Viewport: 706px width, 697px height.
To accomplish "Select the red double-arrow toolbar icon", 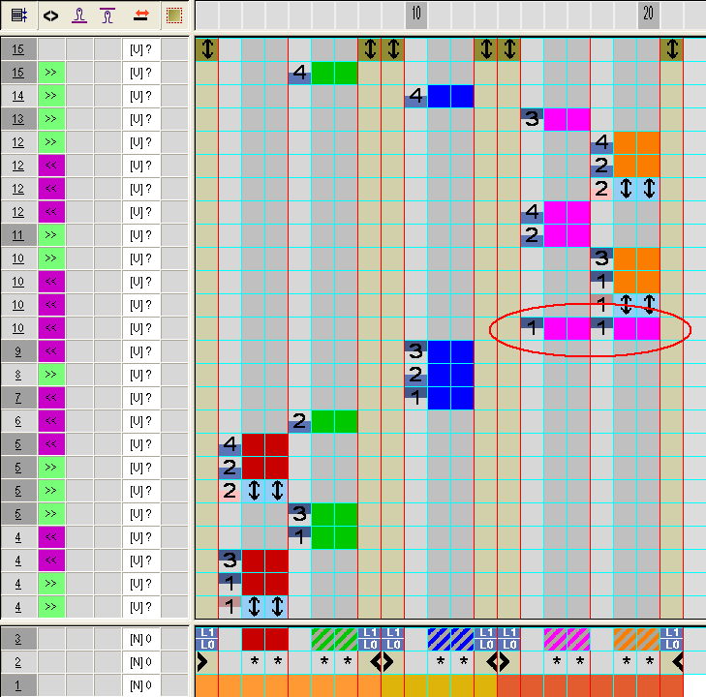I will (x=140, y=15).
